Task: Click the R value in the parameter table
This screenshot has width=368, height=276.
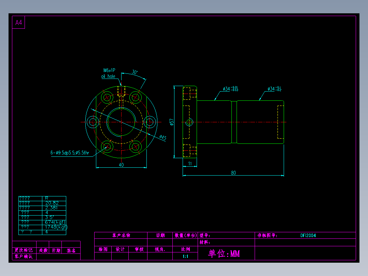Action: pyautogui.click(x=46, y=198)
